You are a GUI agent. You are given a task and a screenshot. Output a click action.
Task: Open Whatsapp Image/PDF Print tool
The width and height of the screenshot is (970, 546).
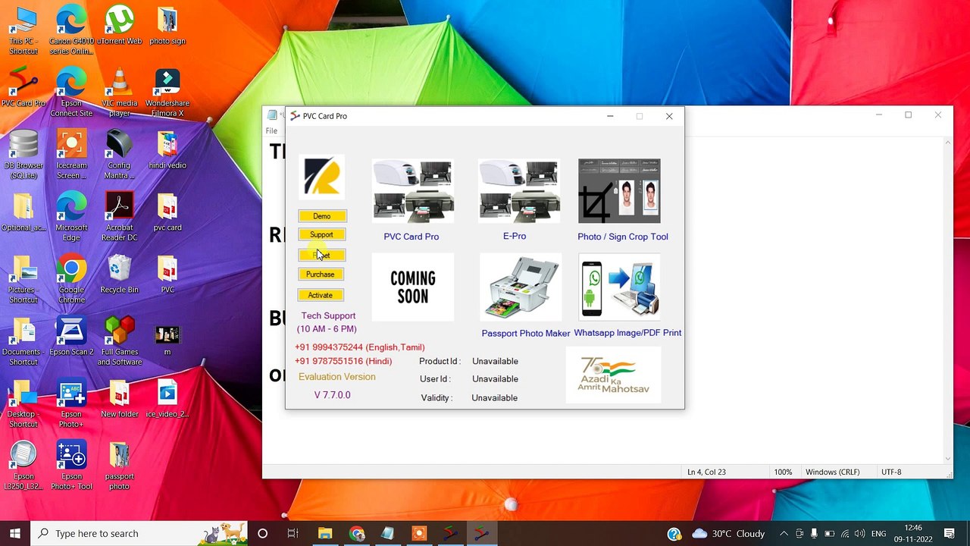click(x=619, y=287)
